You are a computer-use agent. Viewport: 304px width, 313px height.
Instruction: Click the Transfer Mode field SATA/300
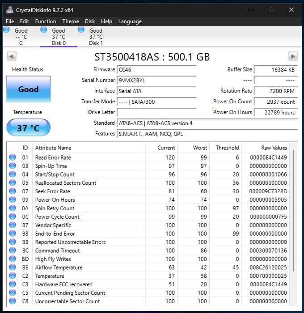point(156,102)
